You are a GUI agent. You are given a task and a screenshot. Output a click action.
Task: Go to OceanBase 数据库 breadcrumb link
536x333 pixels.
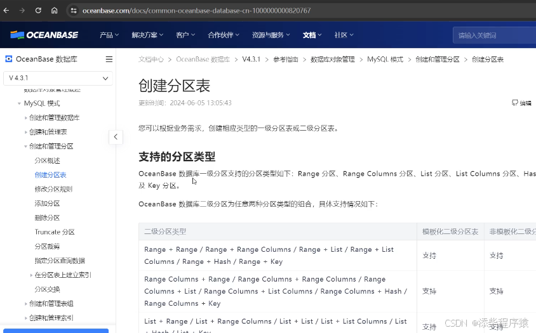(203, 60)
